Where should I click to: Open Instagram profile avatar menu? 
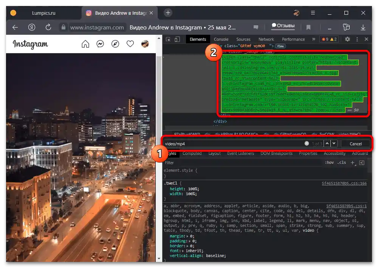(145, 44)
